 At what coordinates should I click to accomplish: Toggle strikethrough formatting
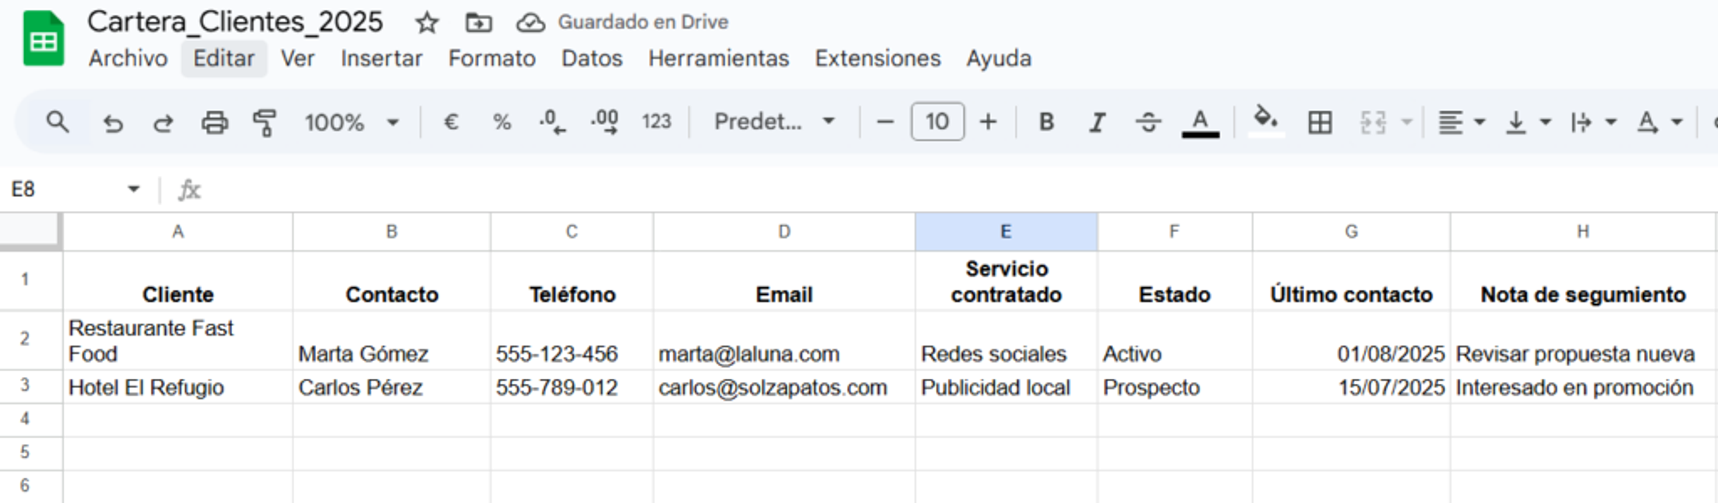point(1148,122)
